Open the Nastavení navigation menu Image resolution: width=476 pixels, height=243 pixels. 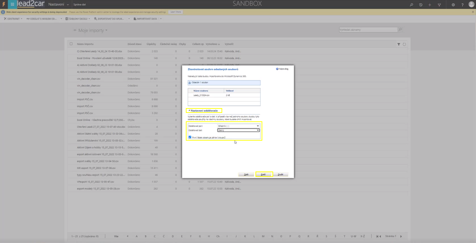click(x=58, y=4)
